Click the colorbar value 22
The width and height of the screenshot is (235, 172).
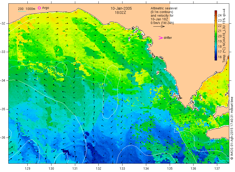[220, 26]
